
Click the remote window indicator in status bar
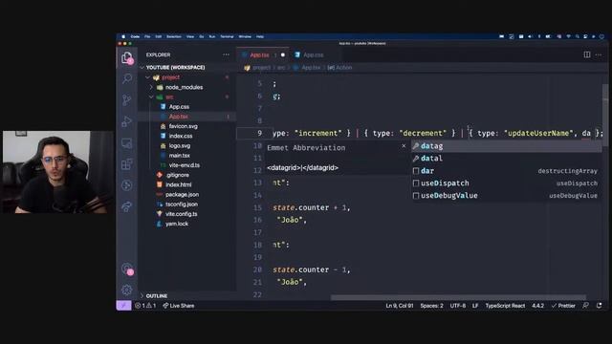click(x=123, y=306)
